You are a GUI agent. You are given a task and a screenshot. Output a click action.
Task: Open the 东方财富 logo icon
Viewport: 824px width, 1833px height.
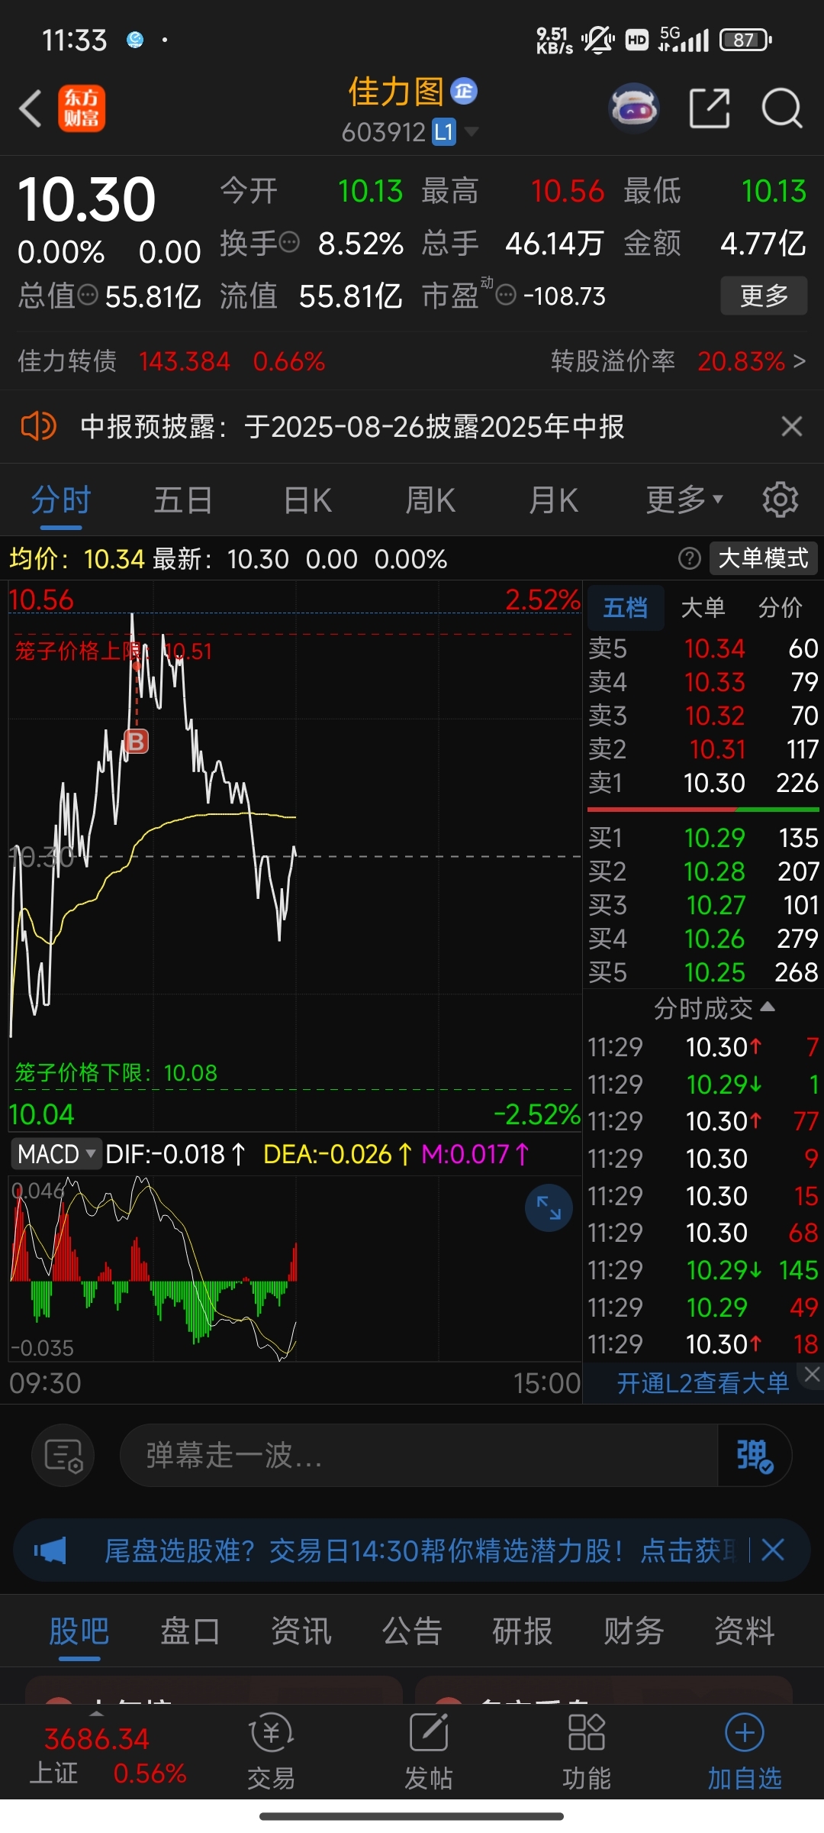tap(82, 108)
